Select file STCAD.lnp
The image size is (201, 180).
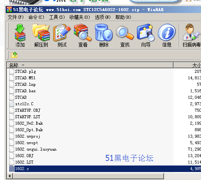[25, 84]
